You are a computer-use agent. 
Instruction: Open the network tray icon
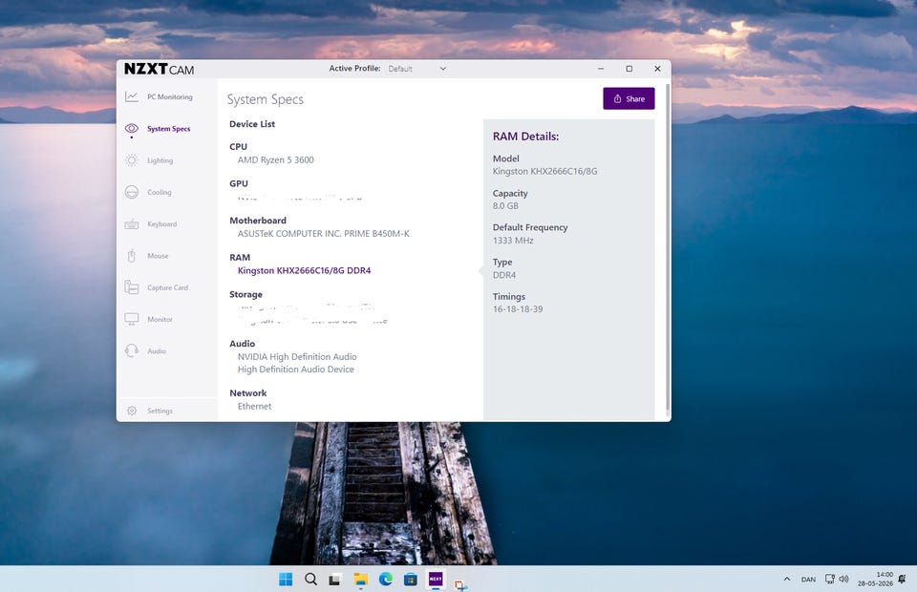point(829,580)
